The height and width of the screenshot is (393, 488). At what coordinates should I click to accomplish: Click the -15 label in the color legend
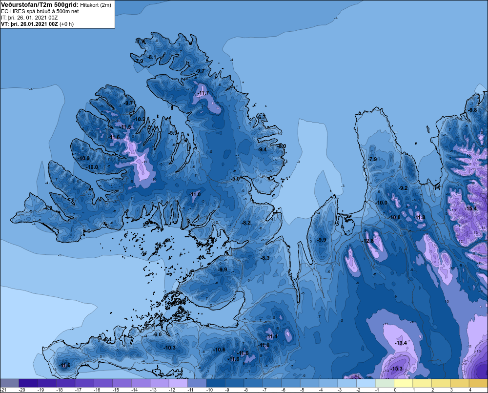click(x=116, y=390)
